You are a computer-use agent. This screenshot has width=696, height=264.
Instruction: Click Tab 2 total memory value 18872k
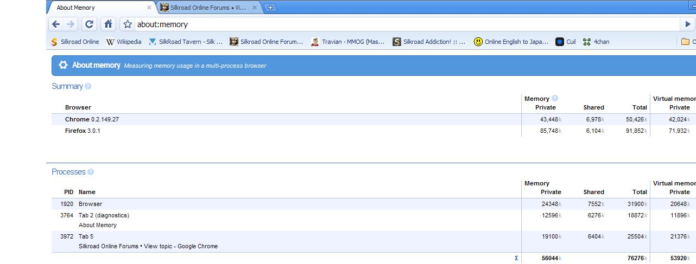(x=637, y=215)
